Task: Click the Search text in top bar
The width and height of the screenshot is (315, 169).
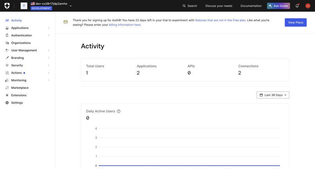Action: (x=192, y=6)
